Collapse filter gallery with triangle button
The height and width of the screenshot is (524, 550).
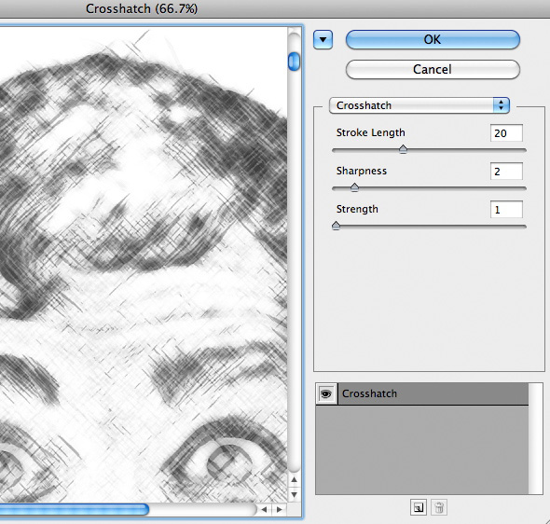coord(323,40)
